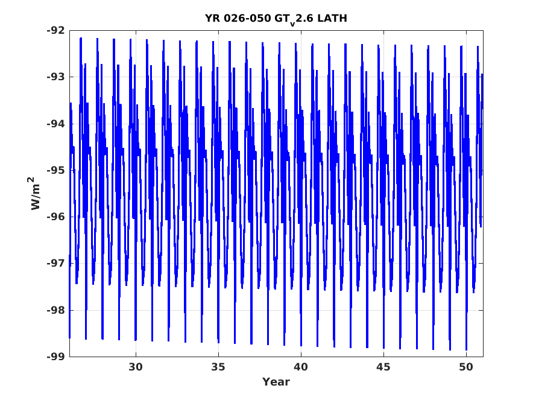Click the y-axis tick label '-96'

pyautogui.click(x=55, y=217)
